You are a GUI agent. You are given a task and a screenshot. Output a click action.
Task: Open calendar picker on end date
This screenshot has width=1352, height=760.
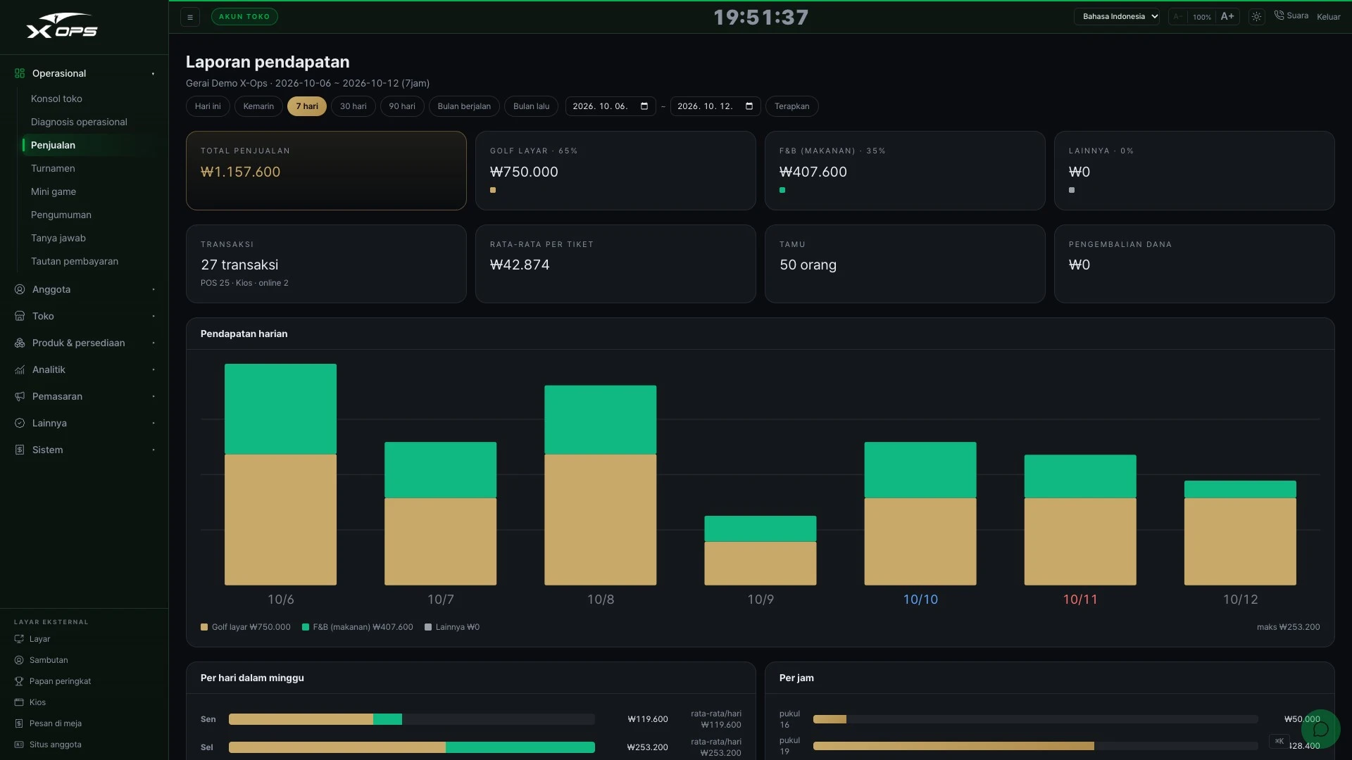[x=749, y=106]
